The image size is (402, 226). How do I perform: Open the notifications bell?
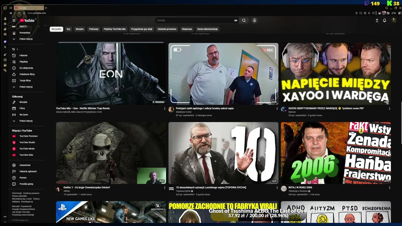click(384, 20)
